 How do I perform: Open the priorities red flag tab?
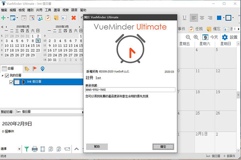click(x=35, y=69)
